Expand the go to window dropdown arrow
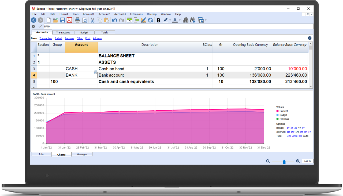The height and width of the screenshot is (196, 343). (206, 20)
